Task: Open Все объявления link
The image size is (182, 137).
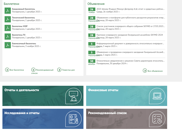Action: (155, 71)
